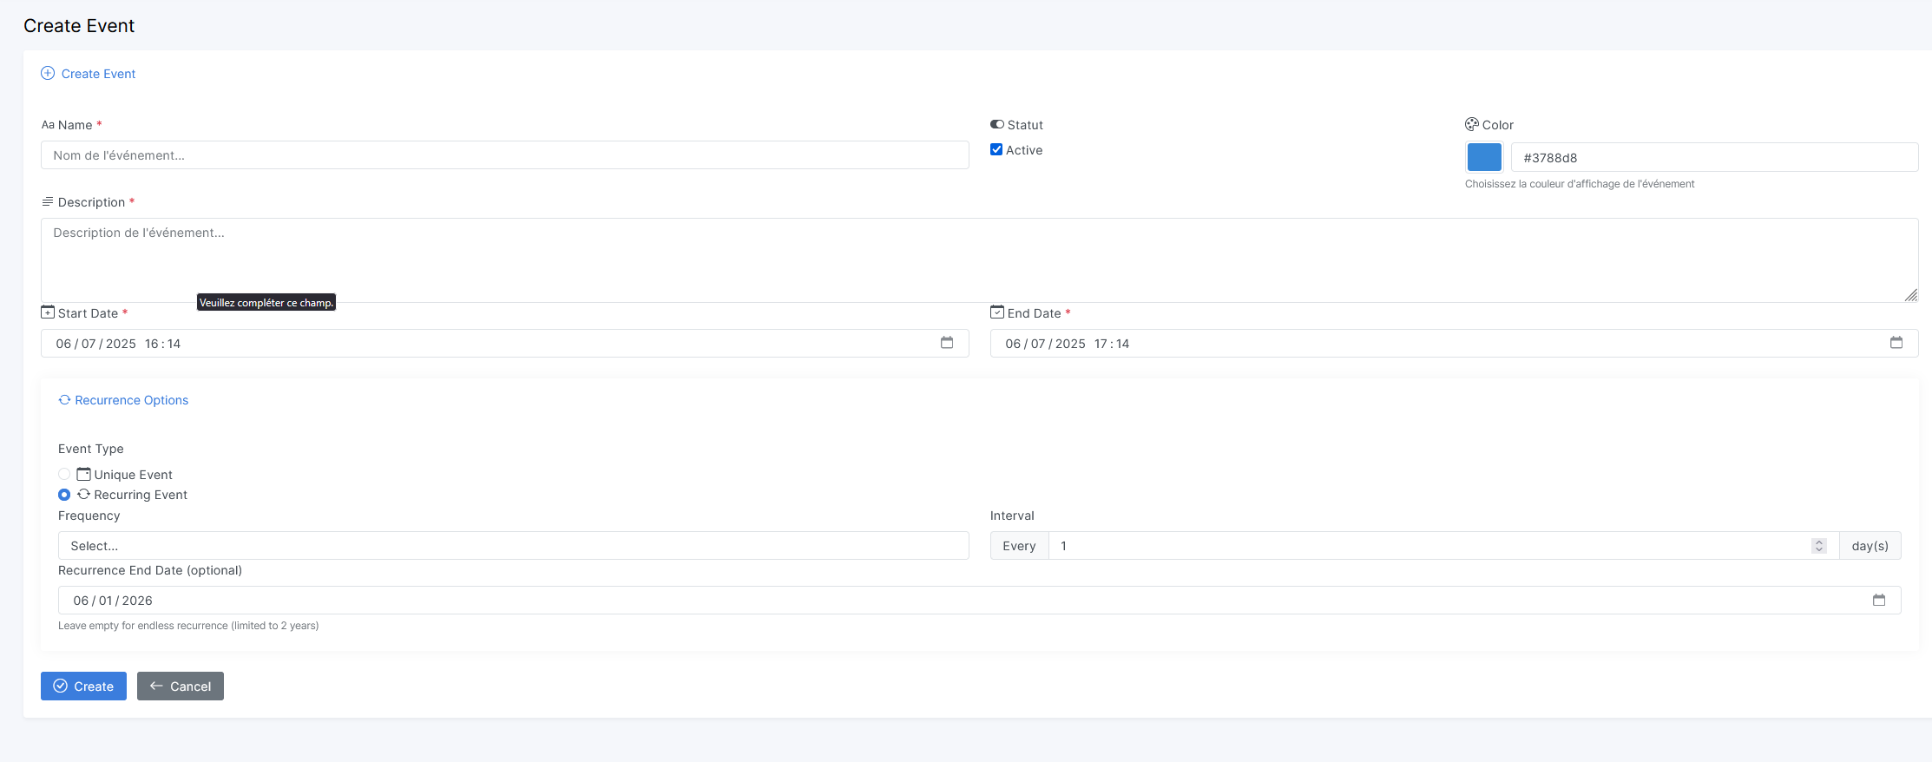This screenshot has height=762, width=1932.
Task: Click the back arrow icon in Cancel button
Action: point(156,686)
